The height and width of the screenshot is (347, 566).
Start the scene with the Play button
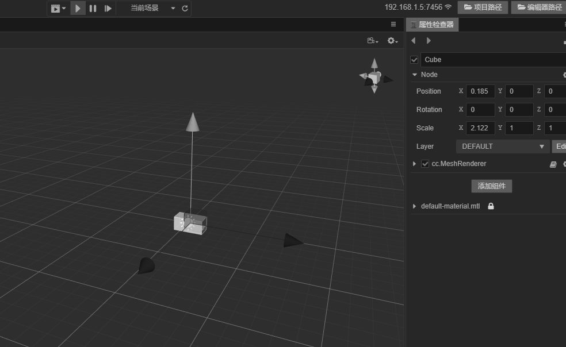pos(78,8)
